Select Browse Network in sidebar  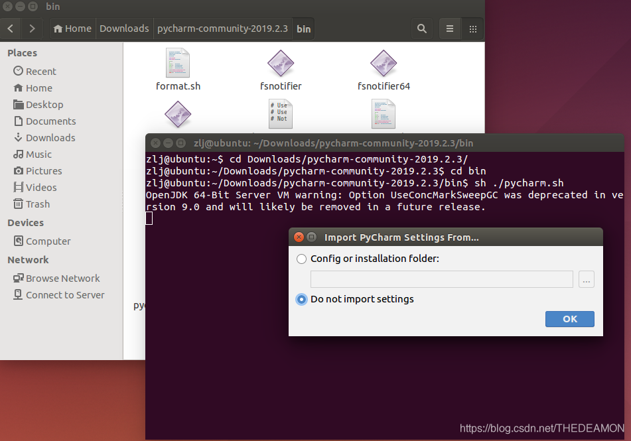click(57, 278)
